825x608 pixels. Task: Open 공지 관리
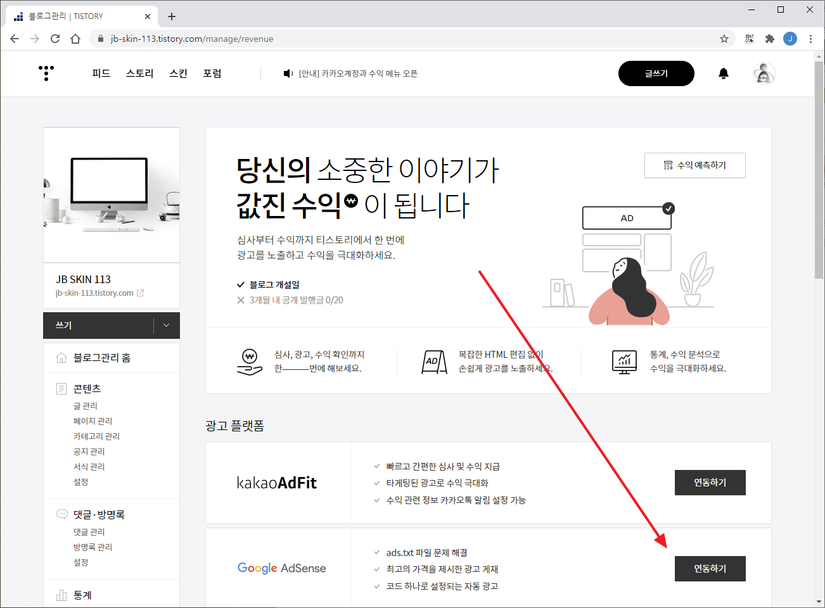click(x=89, y=452)
